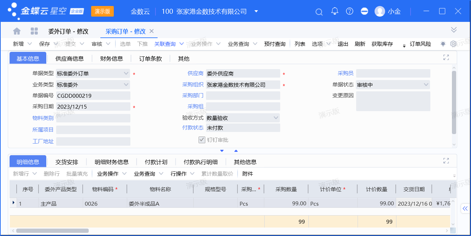Screen dimensions: 471x236
Task: Expand the 关联查询 dropdown arrow
Action: point(182,44)
